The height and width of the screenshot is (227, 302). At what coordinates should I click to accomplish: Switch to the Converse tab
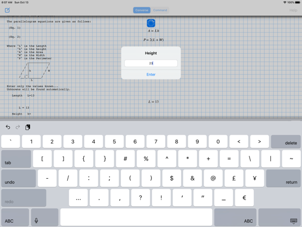142,10
